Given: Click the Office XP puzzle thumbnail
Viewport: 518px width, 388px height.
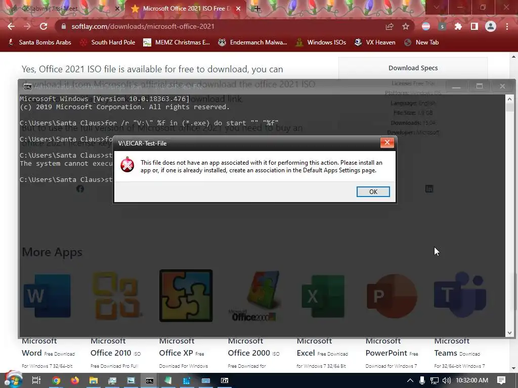Looking at the screenshot, I should pos(186,296).
